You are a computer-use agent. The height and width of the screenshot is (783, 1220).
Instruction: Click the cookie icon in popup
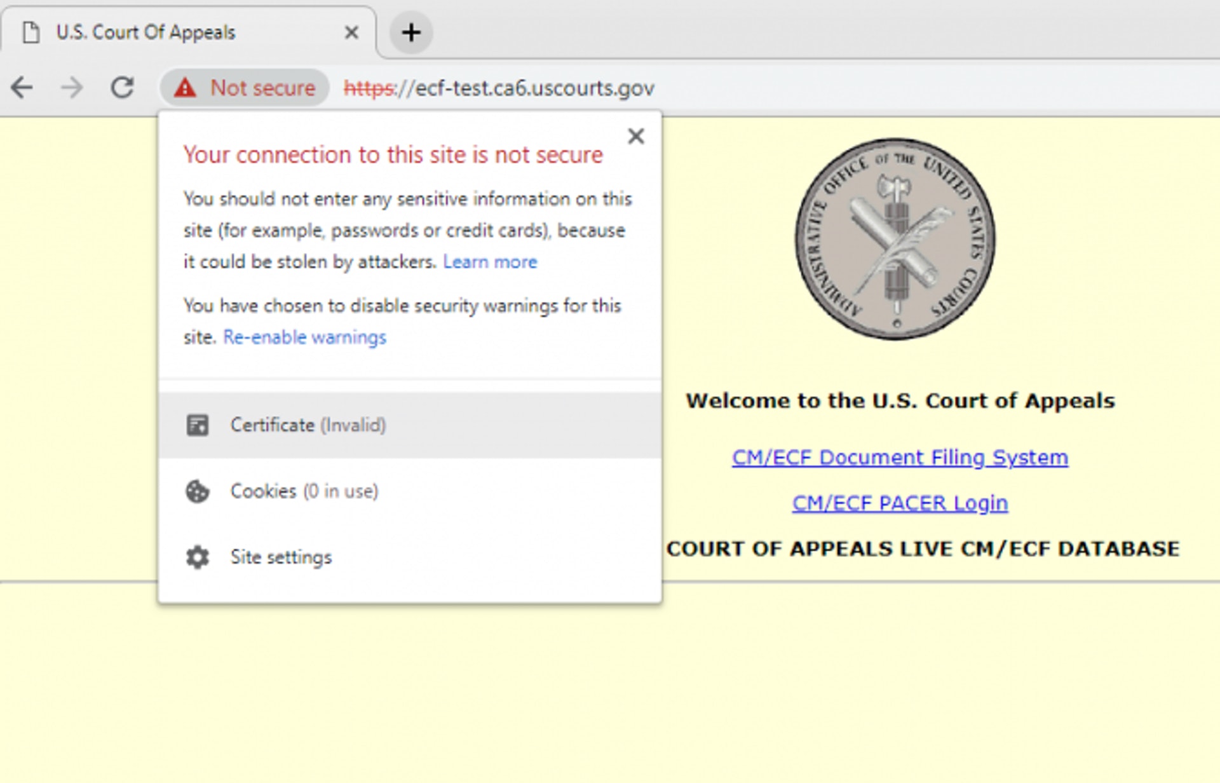pos(197,491)
